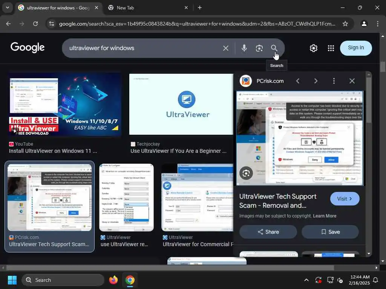Screen dimensions: 386x289
Task: Select the PCrisk.com scam screenshot thumbnail
Action: [49, 198]
